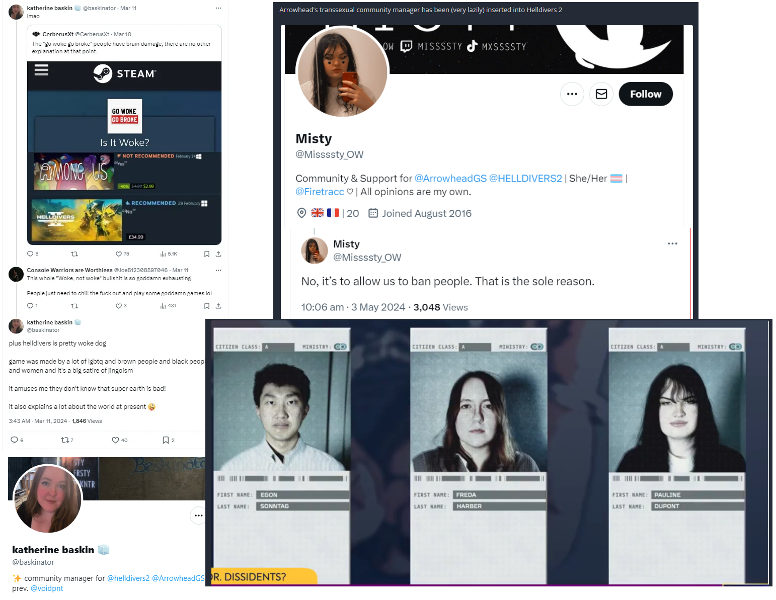The image size is (776, 600).
Task: Click the '3,048 Views' count on Misty's tweet
Action: point(441,307)
